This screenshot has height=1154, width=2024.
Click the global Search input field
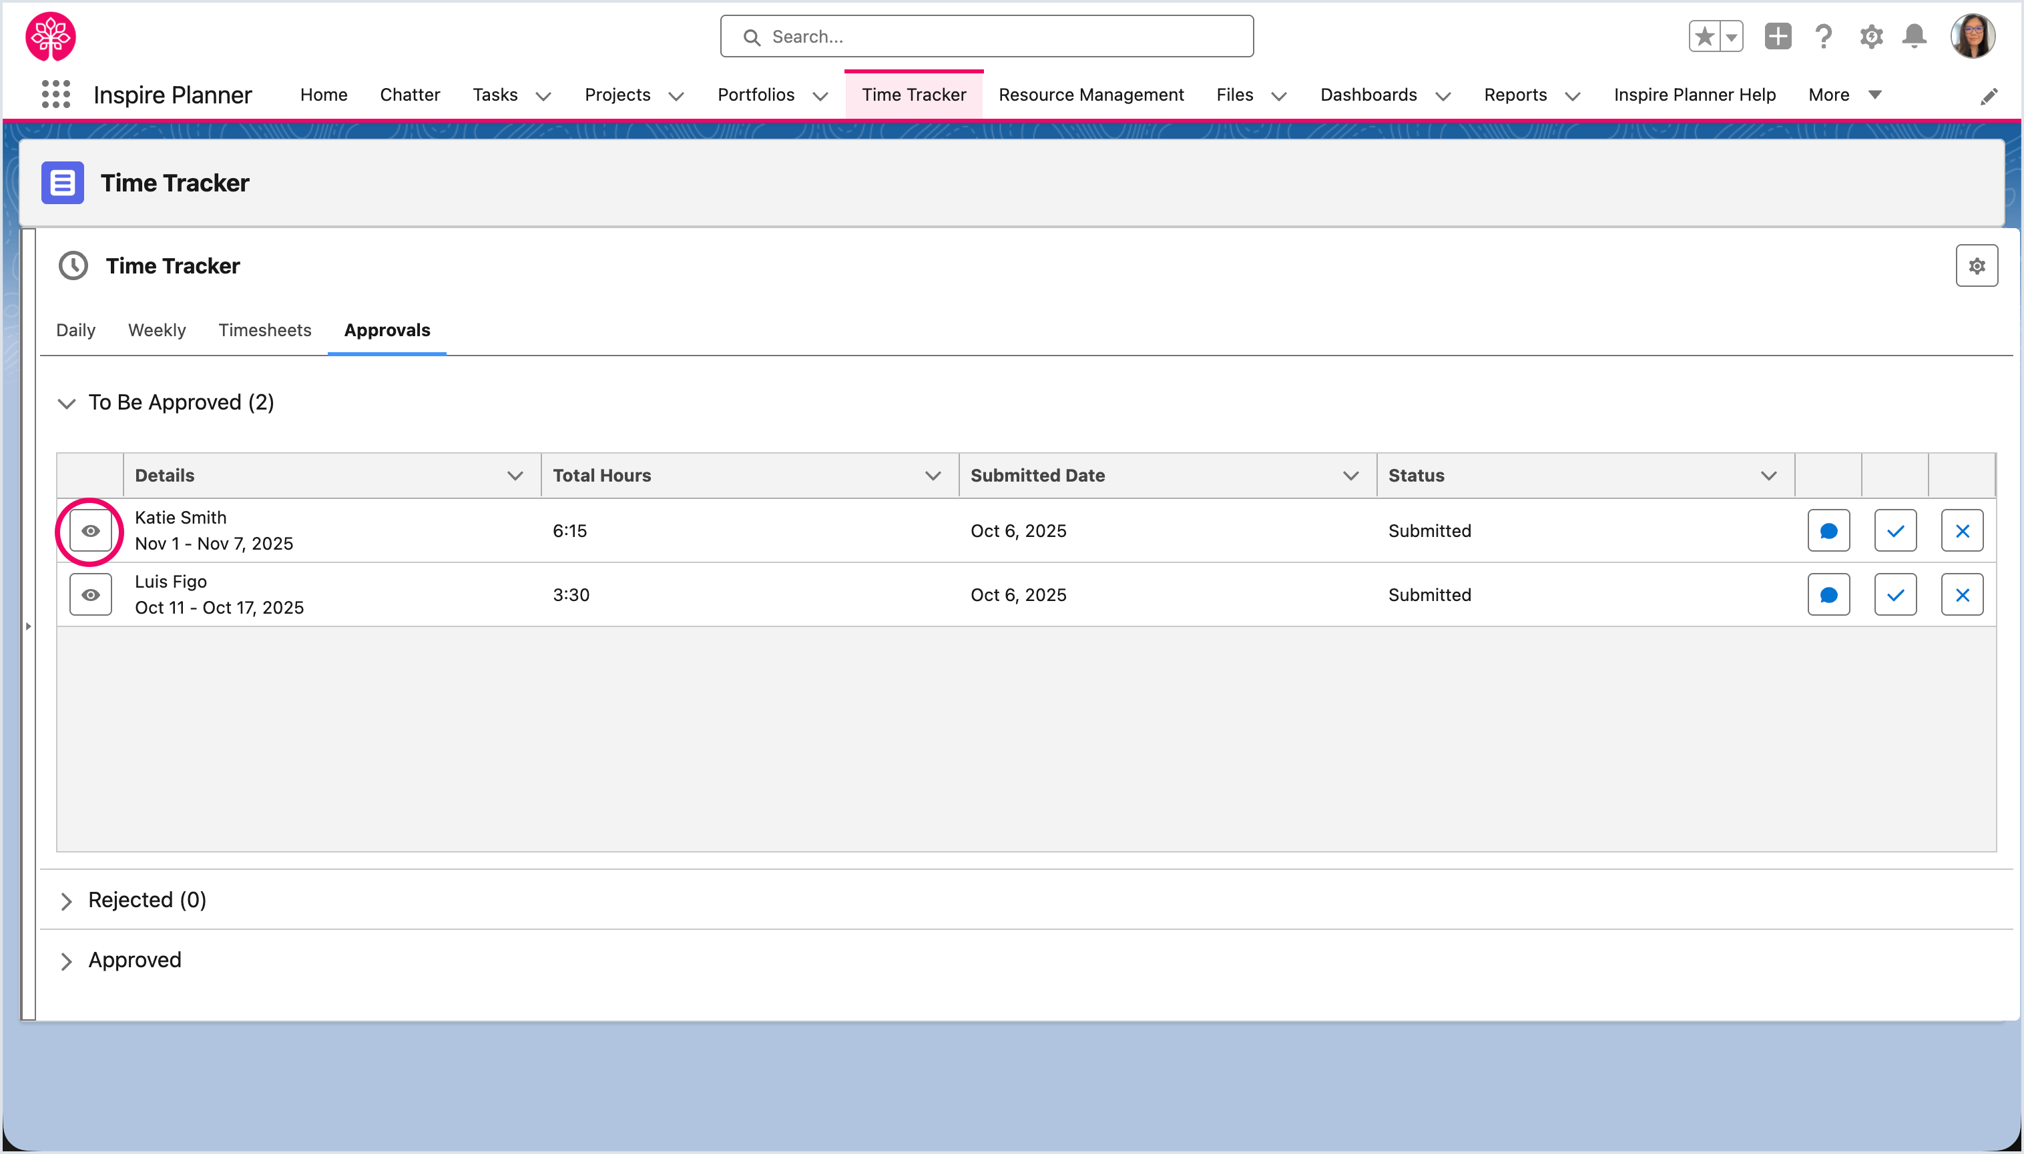[987, 37]
